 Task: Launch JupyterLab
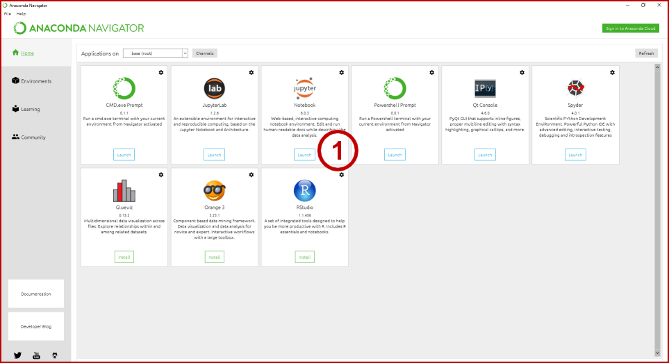pos(214,155)
